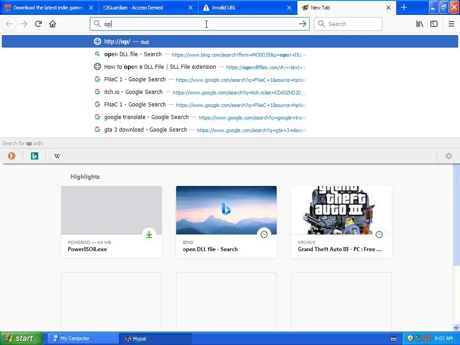The image size is (460, 345).
Task: Click the scrollbar down arrow
Action: pos(456,327)
